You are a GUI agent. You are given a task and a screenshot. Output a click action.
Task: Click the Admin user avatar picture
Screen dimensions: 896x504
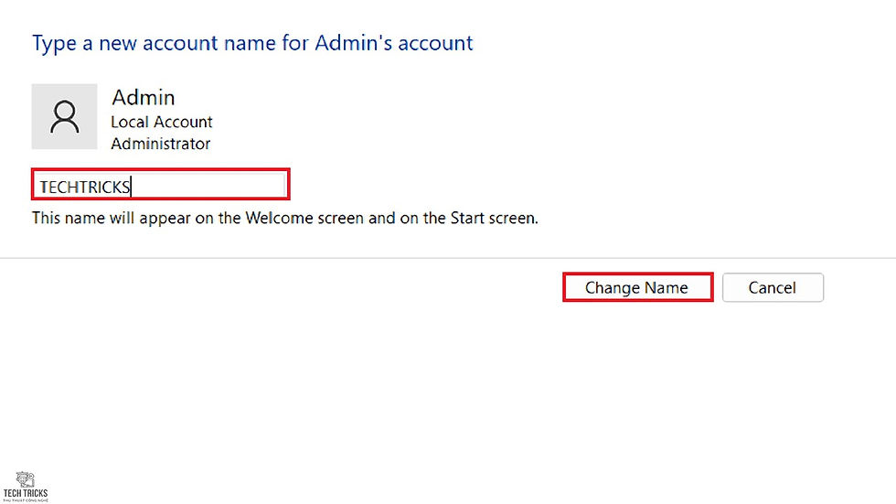64,116
